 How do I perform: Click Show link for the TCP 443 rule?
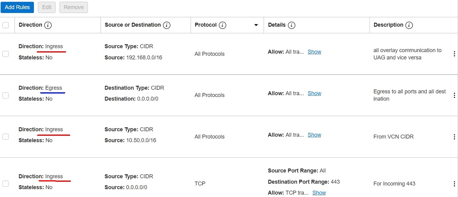pos(319,193)
